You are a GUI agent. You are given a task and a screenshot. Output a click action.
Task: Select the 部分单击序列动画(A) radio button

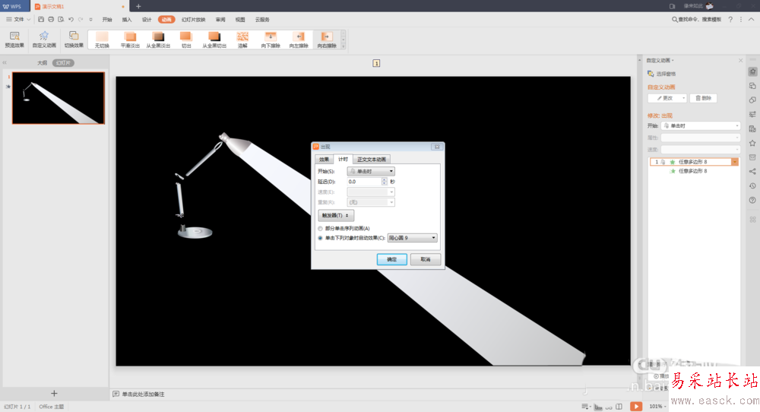[x=321, y=228]
